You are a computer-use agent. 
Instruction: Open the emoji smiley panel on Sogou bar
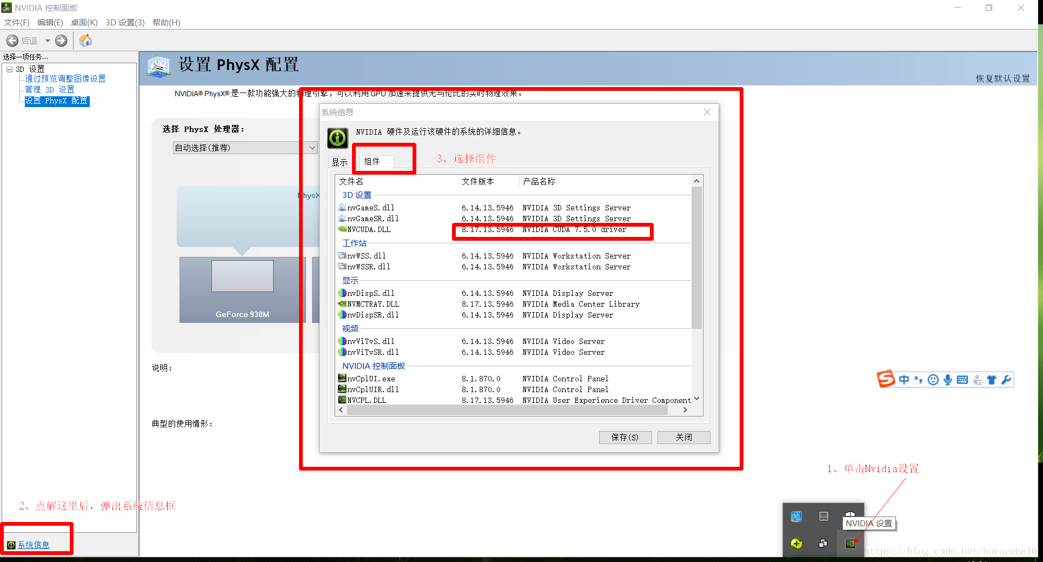pos(933,380)
